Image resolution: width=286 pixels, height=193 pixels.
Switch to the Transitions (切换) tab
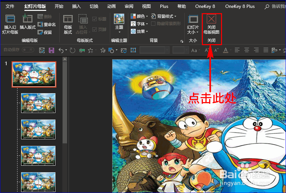coord(94,6)
